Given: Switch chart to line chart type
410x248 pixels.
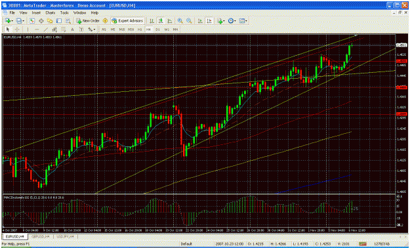Looking at the screenshot, I should (x=170, y=21).
